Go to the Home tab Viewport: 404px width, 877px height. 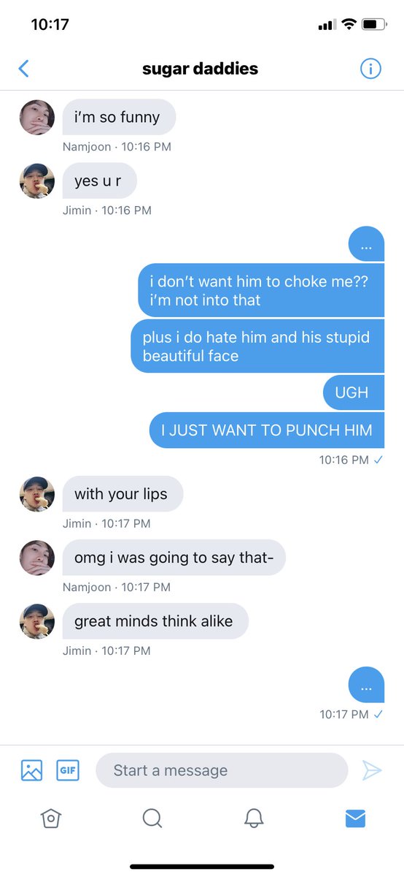(x=50, y=819)
